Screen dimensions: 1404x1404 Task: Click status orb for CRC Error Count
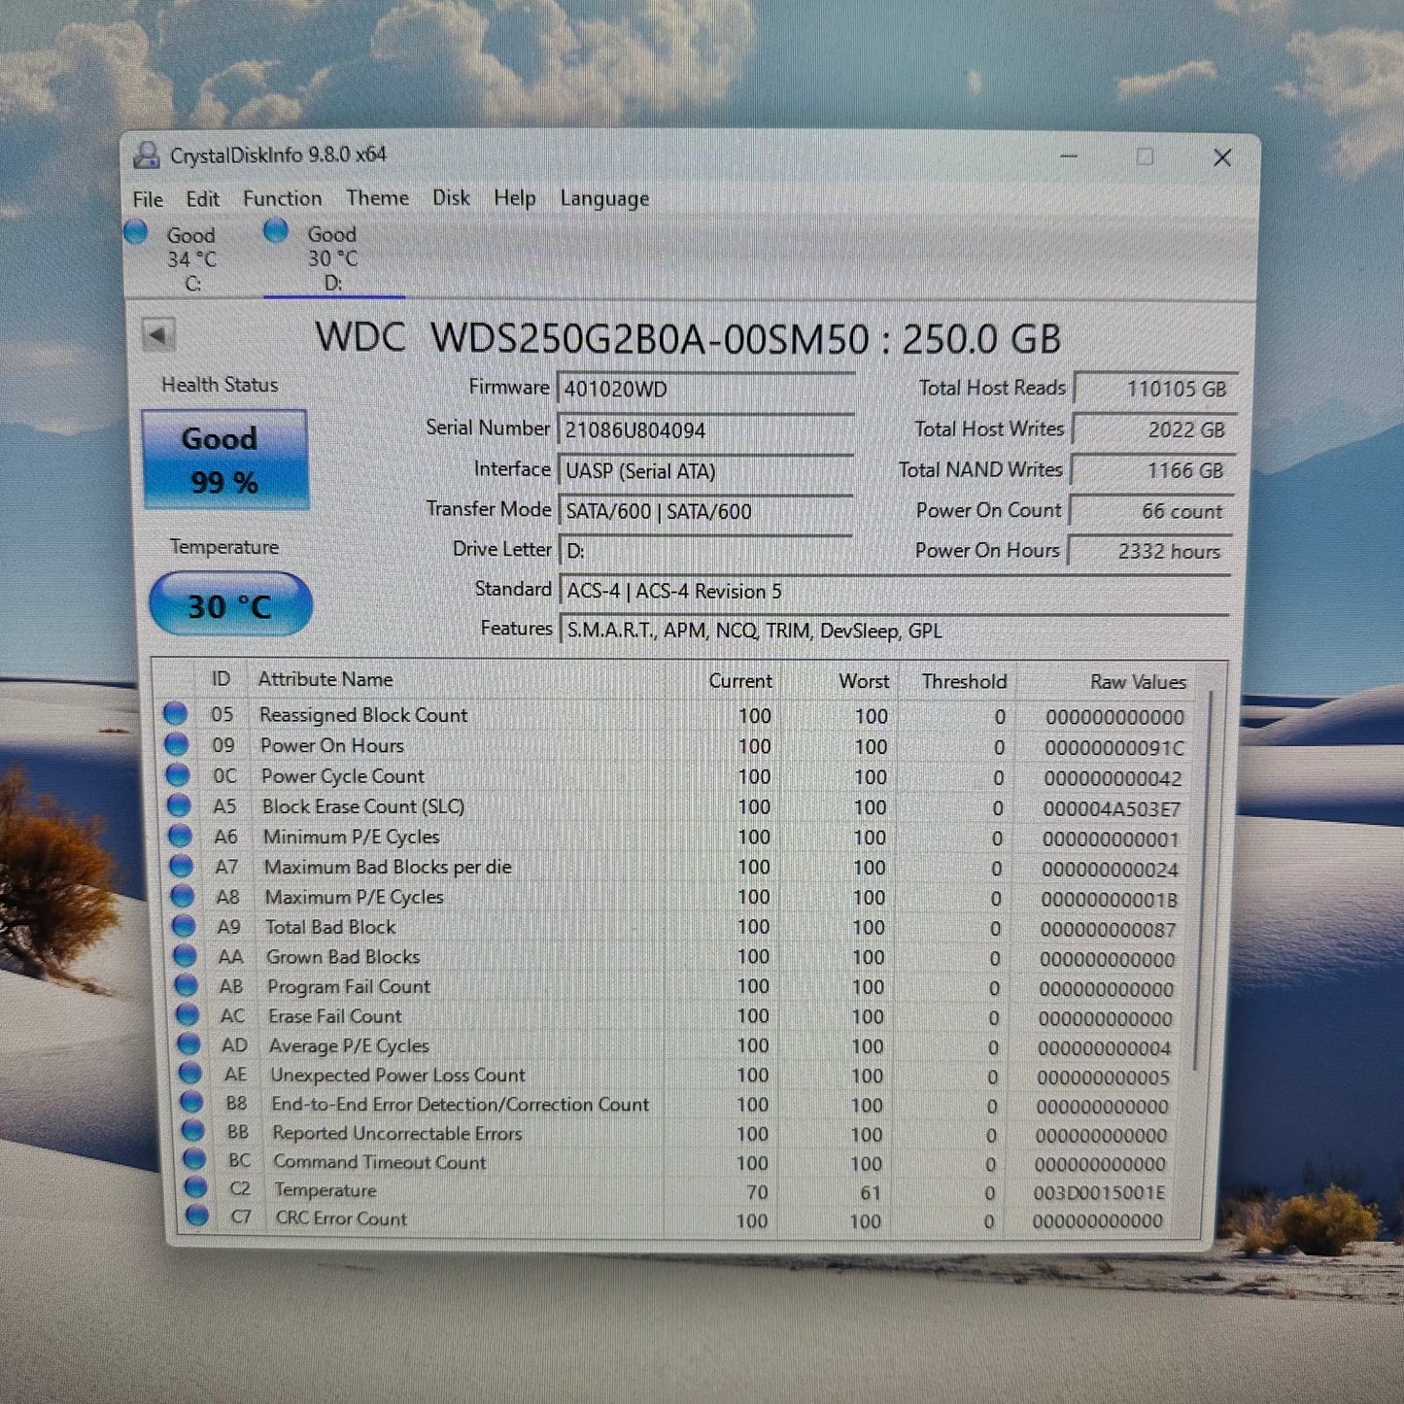(x=197, y=1216)
